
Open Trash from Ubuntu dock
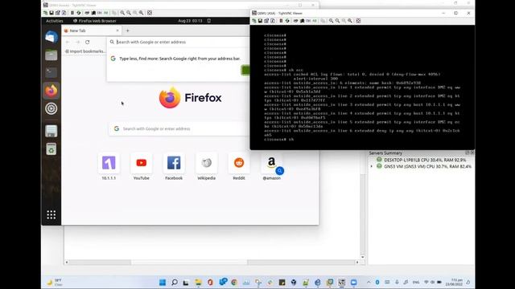[51, 149]
